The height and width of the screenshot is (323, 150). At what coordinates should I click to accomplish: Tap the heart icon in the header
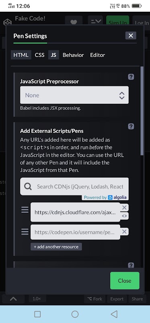click(x=74, y=22)
